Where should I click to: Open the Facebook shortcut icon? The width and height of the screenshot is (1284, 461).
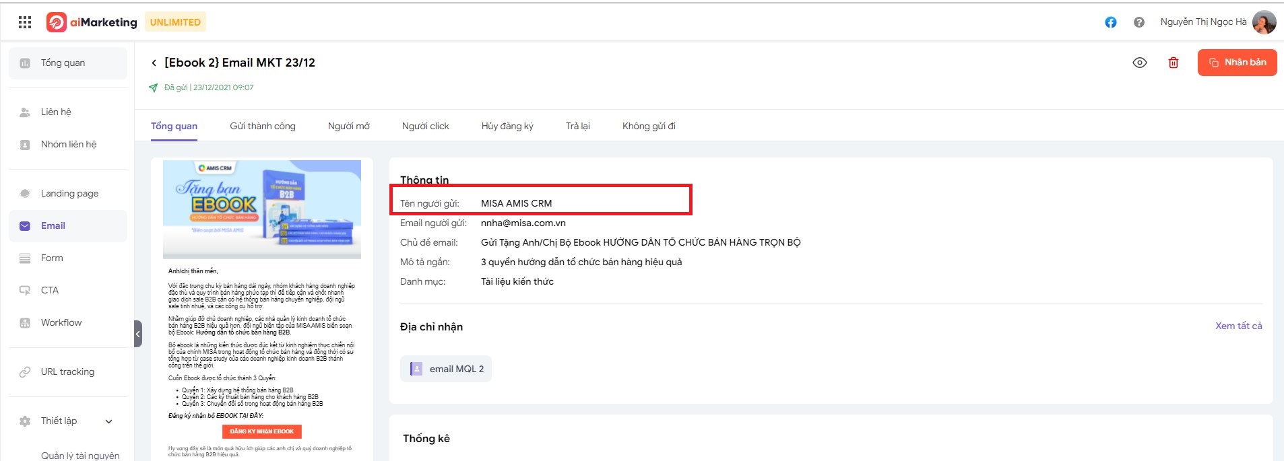click(x=1111, y=22)
